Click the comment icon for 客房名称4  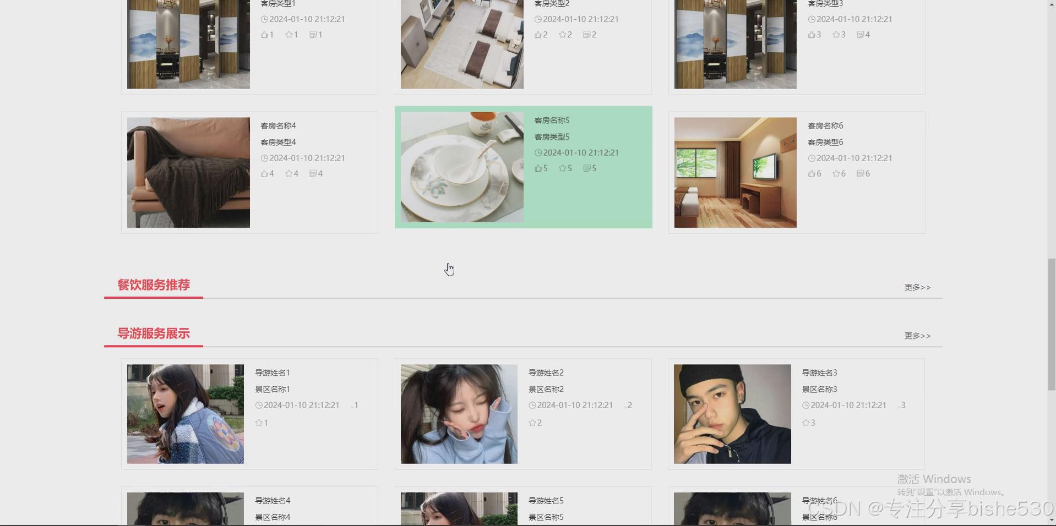point(313,174)
